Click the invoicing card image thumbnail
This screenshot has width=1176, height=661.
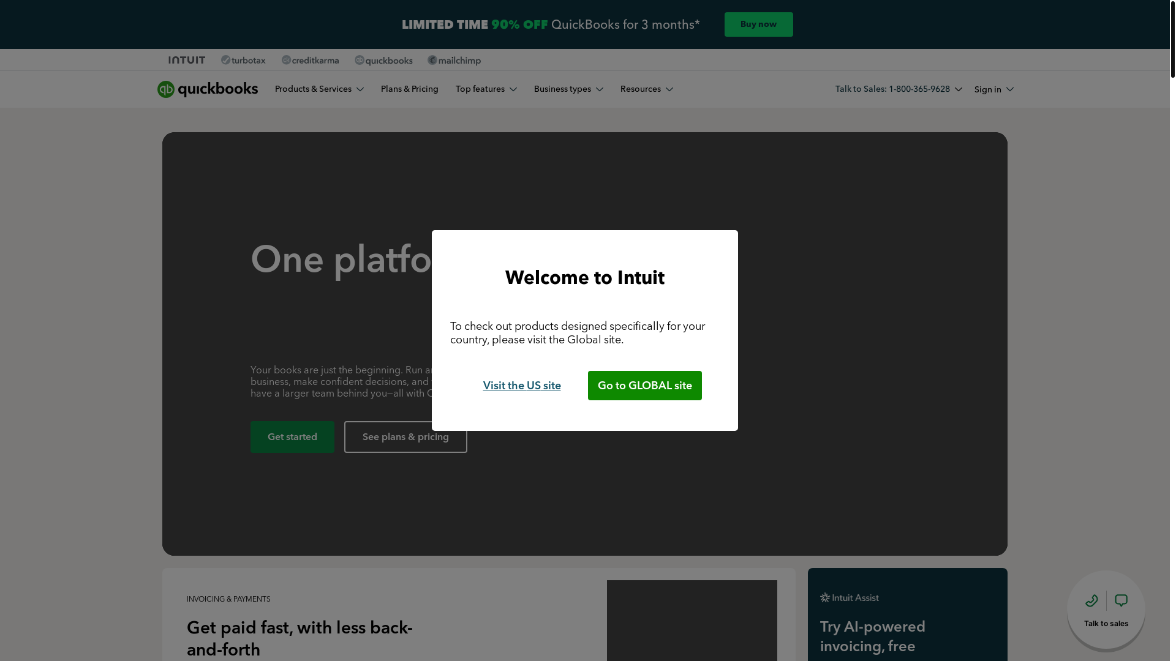click(x=692, y=621)
